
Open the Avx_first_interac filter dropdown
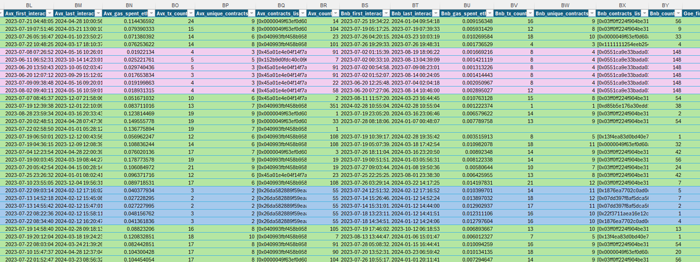click(49, 13)
